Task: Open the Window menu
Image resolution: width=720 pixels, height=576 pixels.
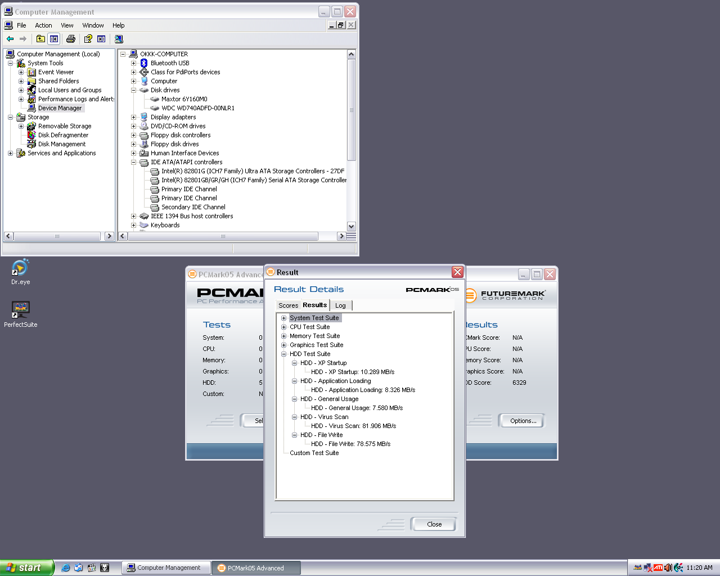Action: point(93,25)
